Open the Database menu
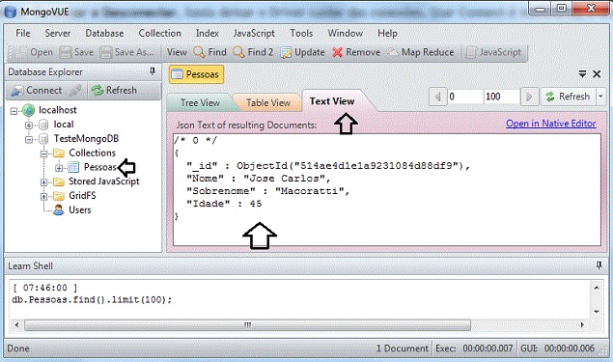Image resolution: width=613 pixels, height=362 pixels. [104, 33]
